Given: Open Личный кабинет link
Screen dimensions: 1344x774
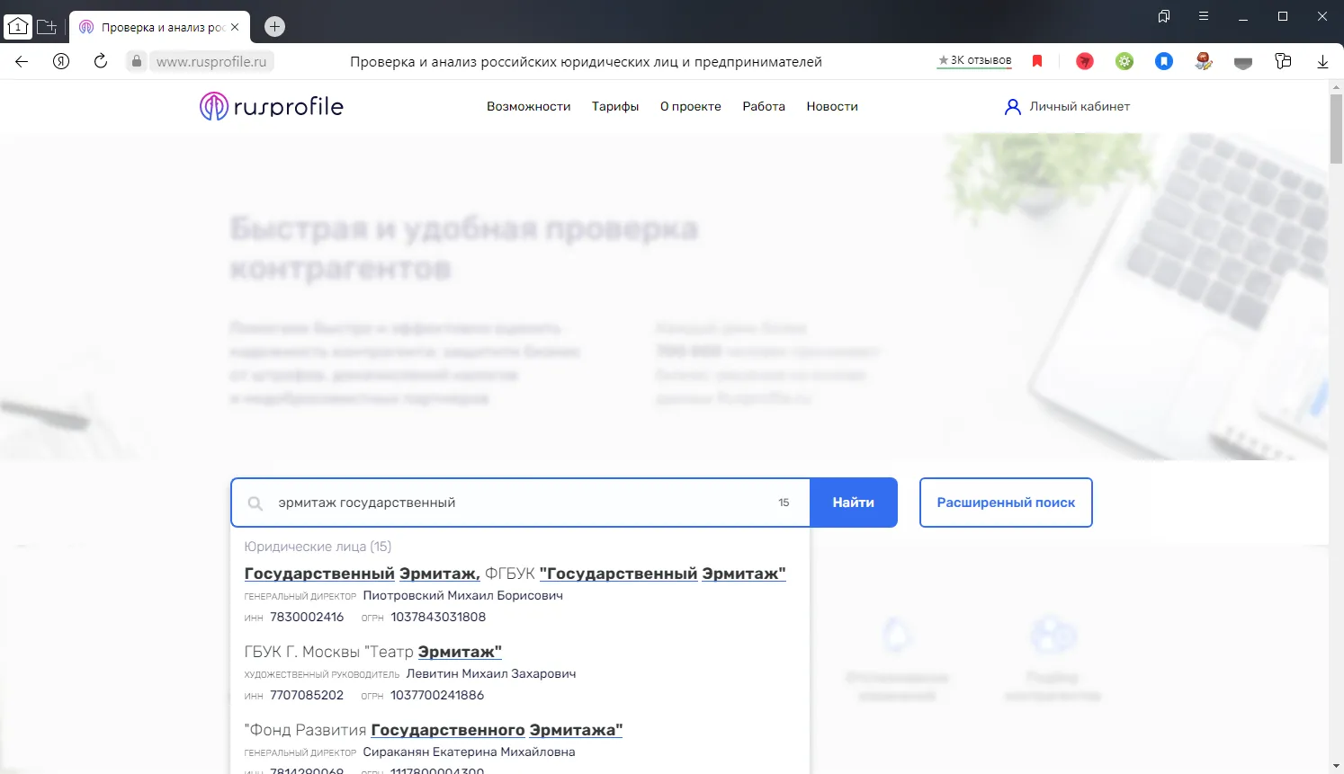Looking at the screenshot, I should tap(1080, 106).
